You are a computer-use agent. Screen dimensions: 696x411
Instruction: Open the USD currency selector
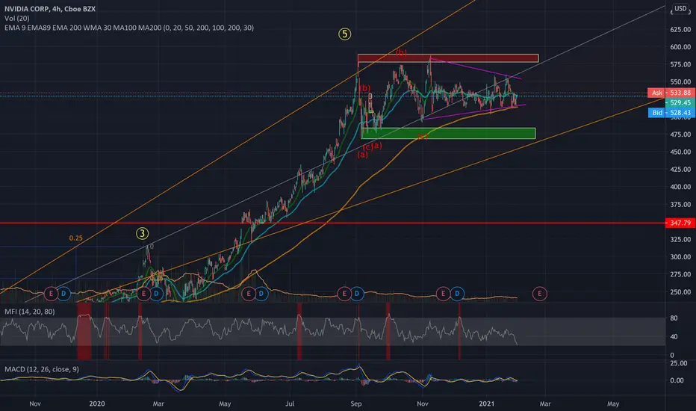click(x=680, y=8)
